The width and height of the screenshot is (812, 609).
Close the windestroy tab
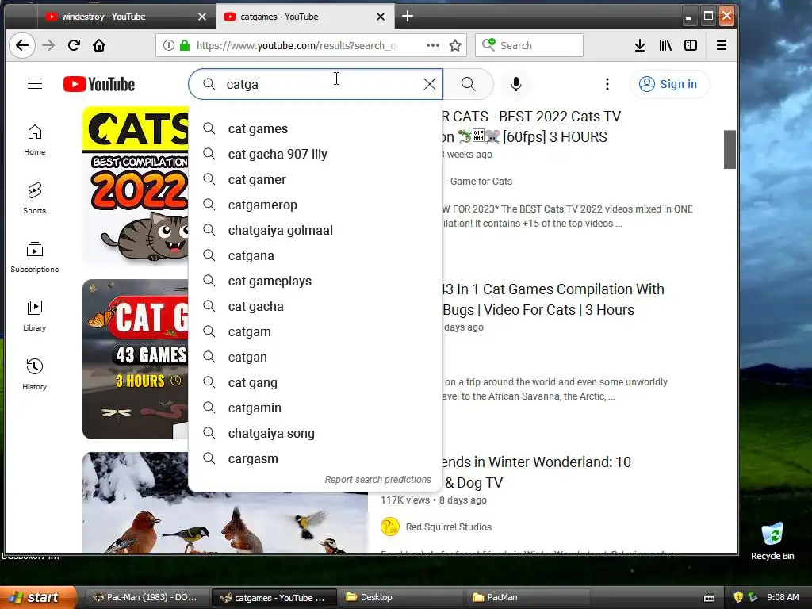point(202,17)
